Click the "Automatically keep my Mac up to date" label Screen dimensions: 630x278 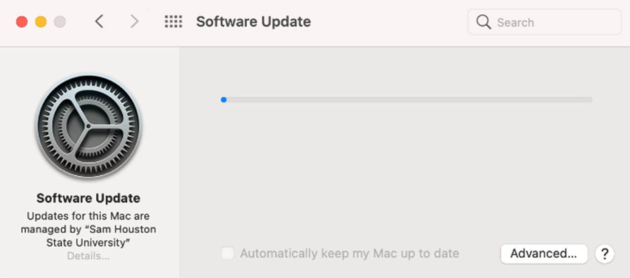[350, 254]
